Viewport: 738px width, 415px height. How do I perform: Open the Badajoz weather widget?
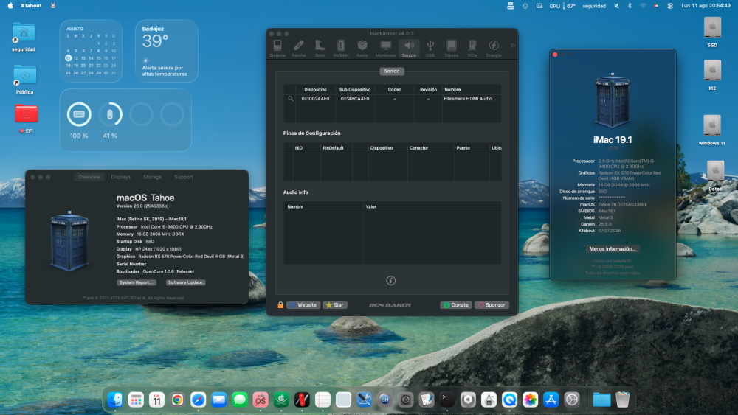pyautogui.click(x=167, y=51)
